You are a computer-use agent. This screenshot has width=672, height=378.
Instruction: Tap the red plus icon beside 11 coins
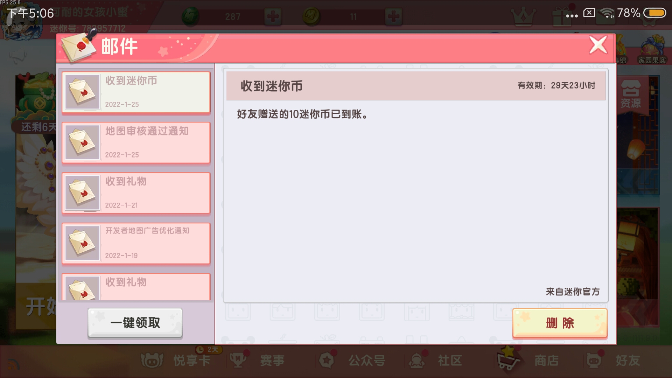coord(393,16)
